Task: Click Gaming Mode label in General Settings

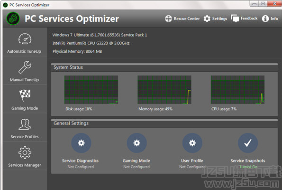Action: 136,161
